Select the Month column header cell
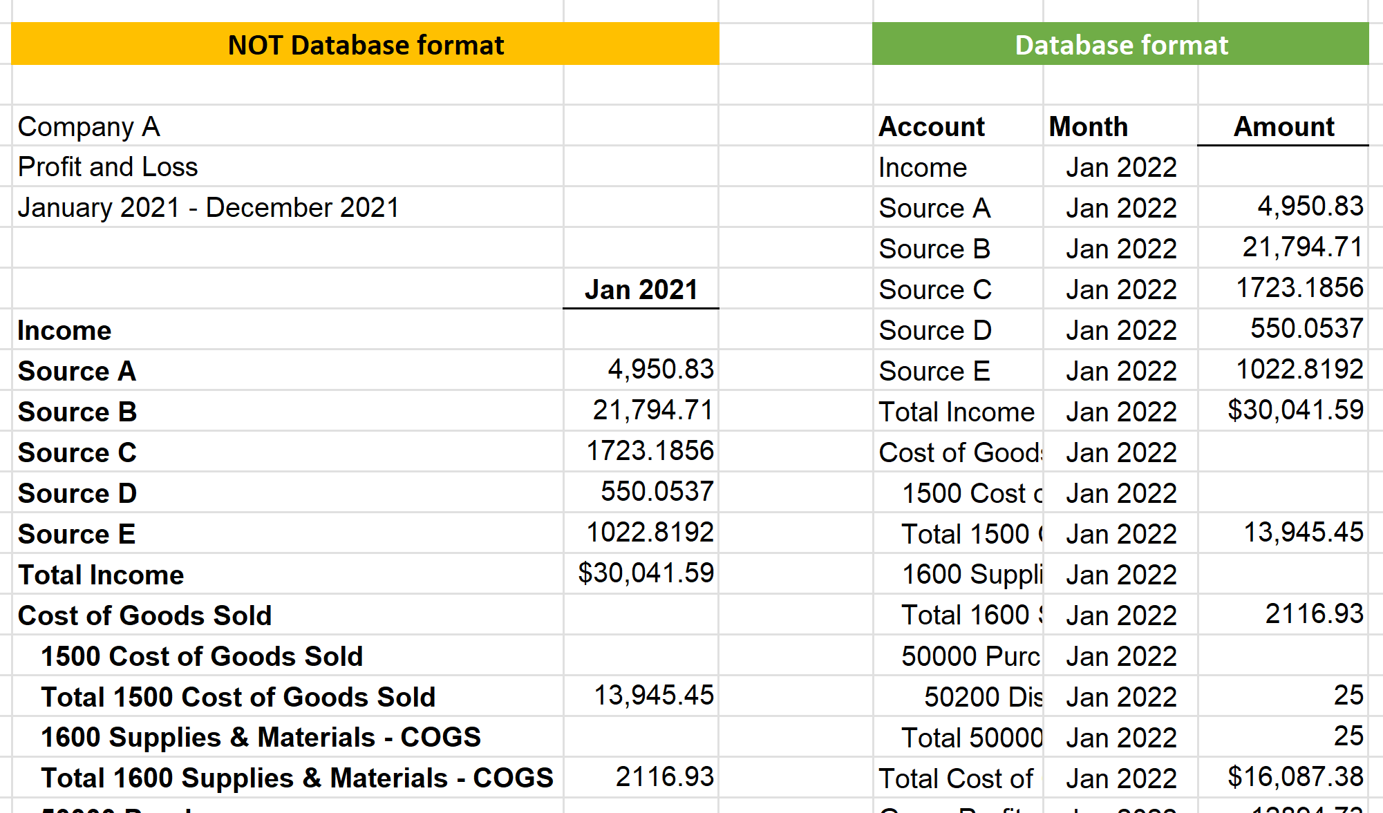This screenshot has width=1383, height=813. [x=1088, y=126]
